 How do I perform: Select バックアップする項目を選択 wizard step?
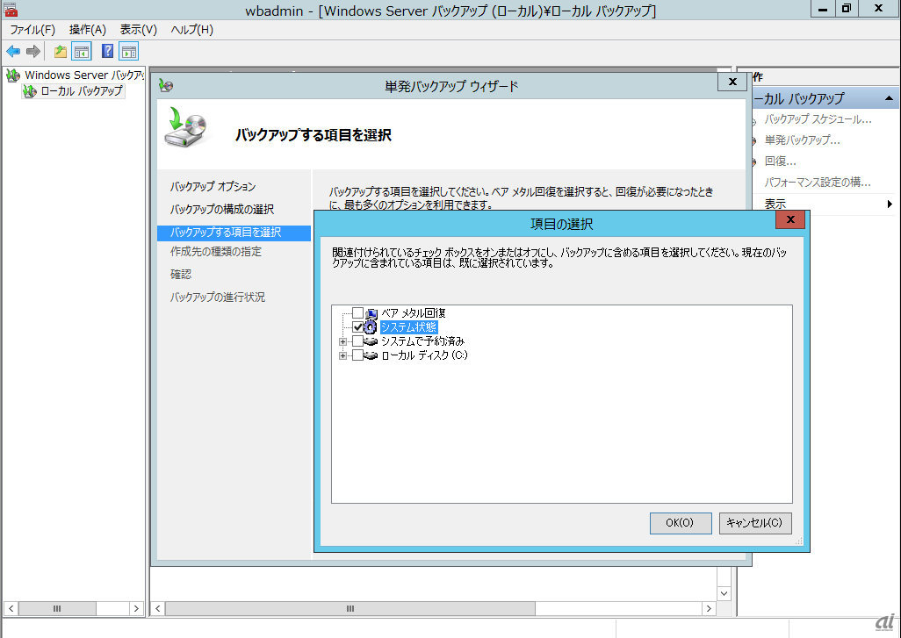point(234,233)
